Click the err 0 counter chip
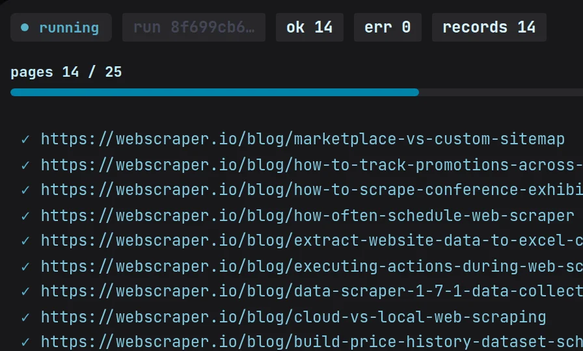 click(387, 27)
